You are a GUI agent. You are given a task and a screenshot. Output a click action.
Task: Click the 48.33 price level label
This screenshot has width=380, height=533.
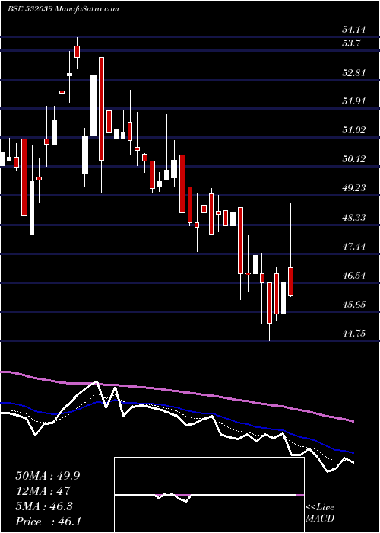(x=354, y=218)
